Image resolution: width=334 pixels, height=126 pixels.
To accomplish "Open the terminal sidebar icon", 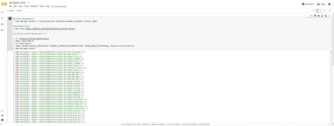I will tap(2, 120).
